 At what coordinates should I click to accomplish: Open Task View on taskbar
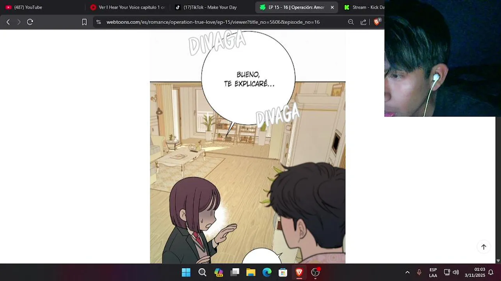coord(235,272)
